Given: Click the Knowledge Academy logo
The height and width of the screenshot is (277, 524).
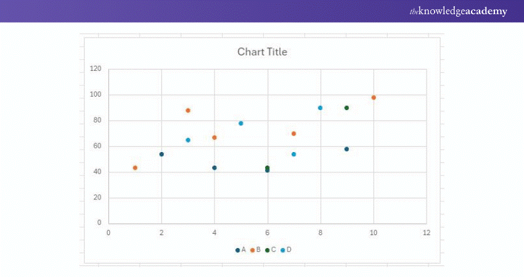Looking at the screenshot, I should click(459, 11).
